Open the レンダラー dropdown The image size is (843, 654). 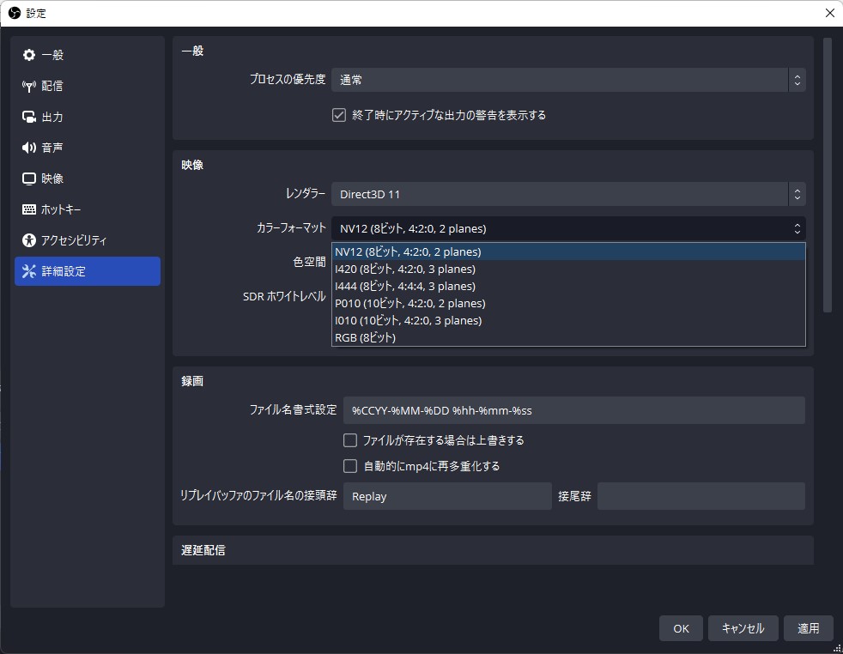(568, 194)
